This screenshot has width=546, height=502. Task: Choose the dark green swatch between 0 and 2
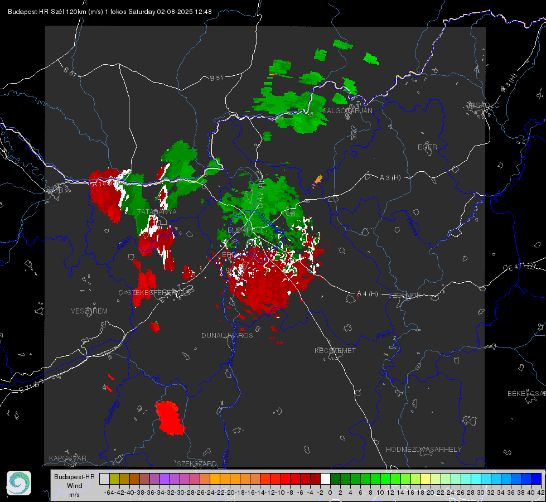[335, 479]
